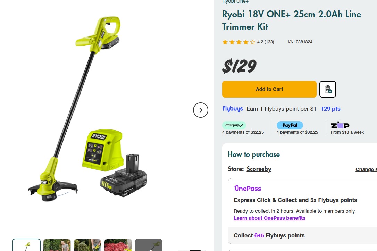Click the Zip payment logo
The height and width of the screenshot is (251, 377).
(x=340, y=125)
